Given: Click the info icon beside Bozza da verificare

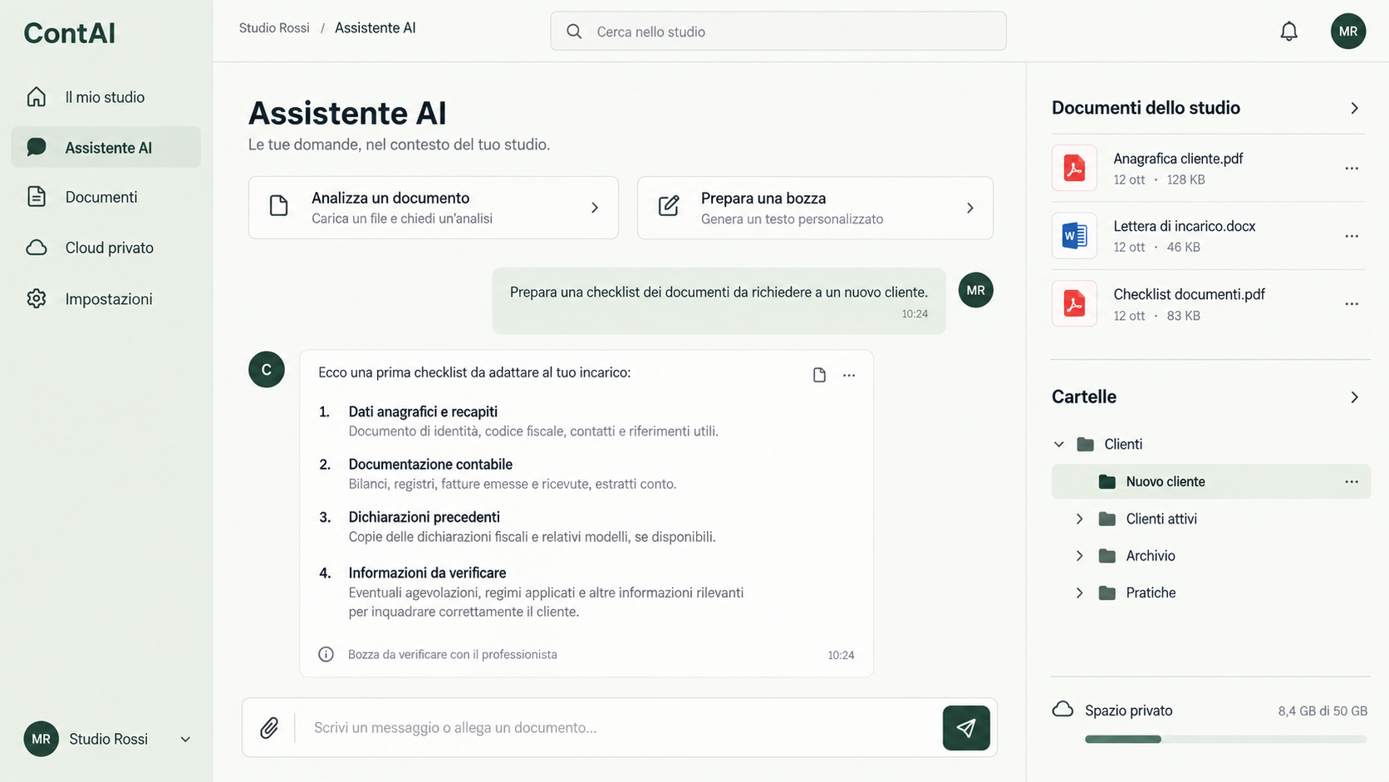Looking at the screenshot, I should (326, 655).
